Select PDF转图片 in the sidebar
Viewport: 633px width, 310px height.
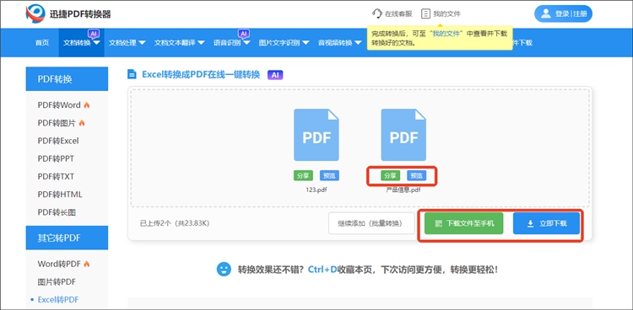57,123
